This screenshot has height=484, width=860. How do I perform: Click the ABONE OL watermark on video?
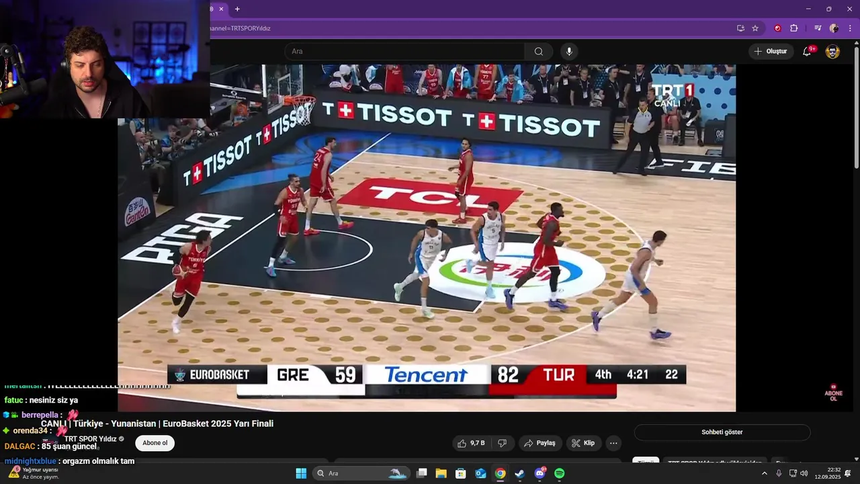pos(833,394)
